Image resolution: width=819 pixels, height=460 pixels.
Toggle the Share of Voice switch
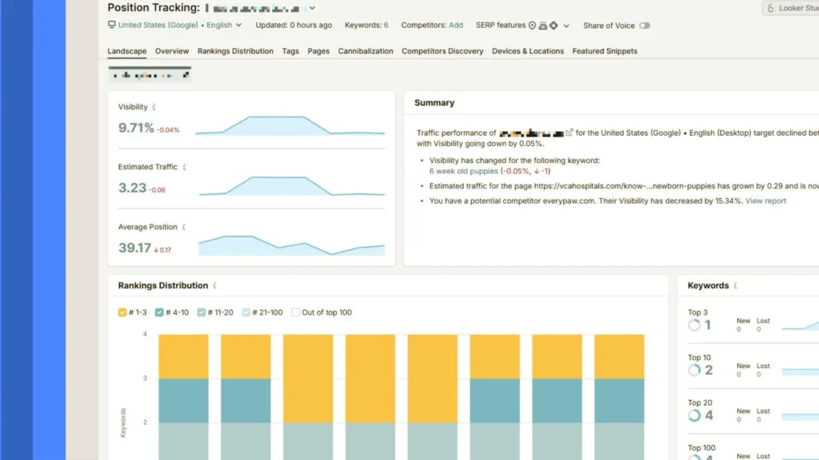point(645,26)
